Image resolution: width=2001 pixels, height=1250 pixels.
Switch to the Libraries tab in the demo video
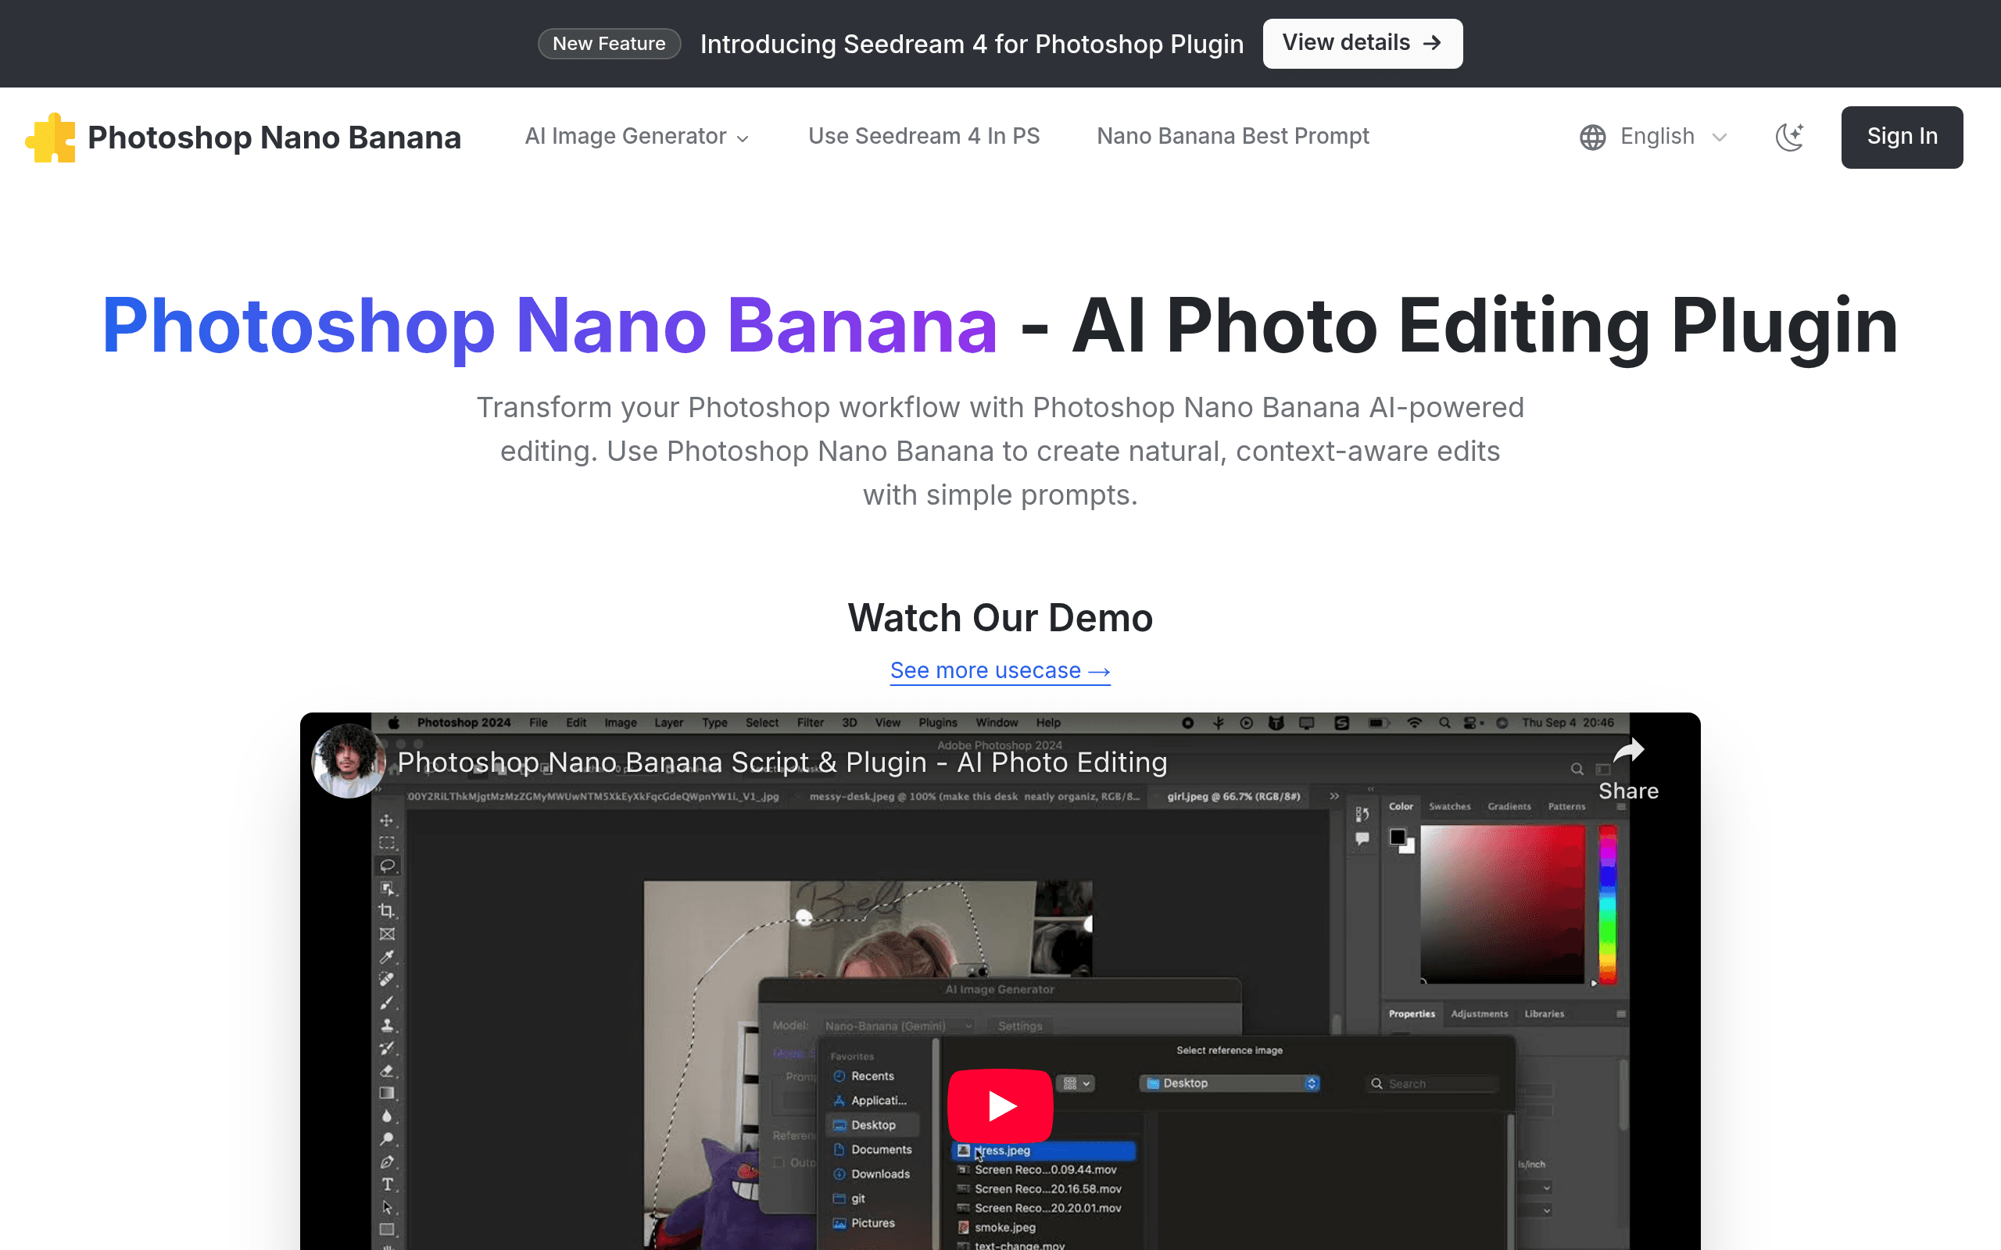[x=1544, y=1013]
